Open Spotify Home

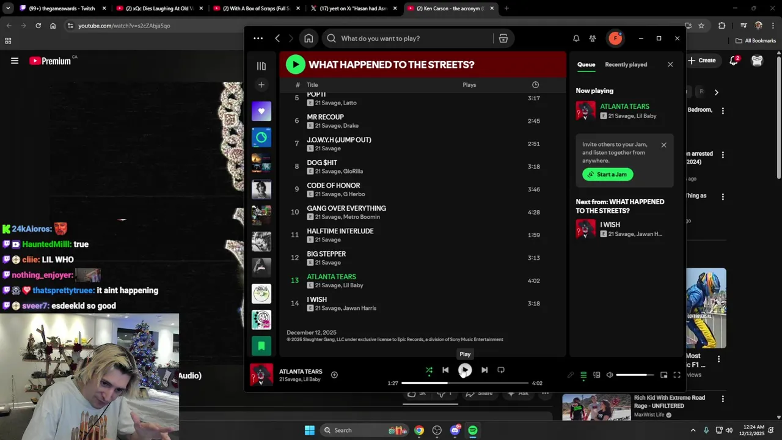click(x=309, y=38)
